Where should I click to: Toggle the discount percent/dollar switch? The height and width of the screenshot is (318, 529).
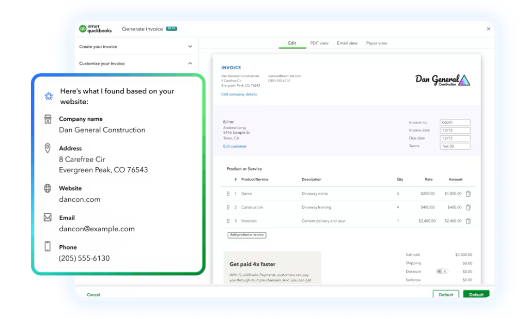pos(442,272)
